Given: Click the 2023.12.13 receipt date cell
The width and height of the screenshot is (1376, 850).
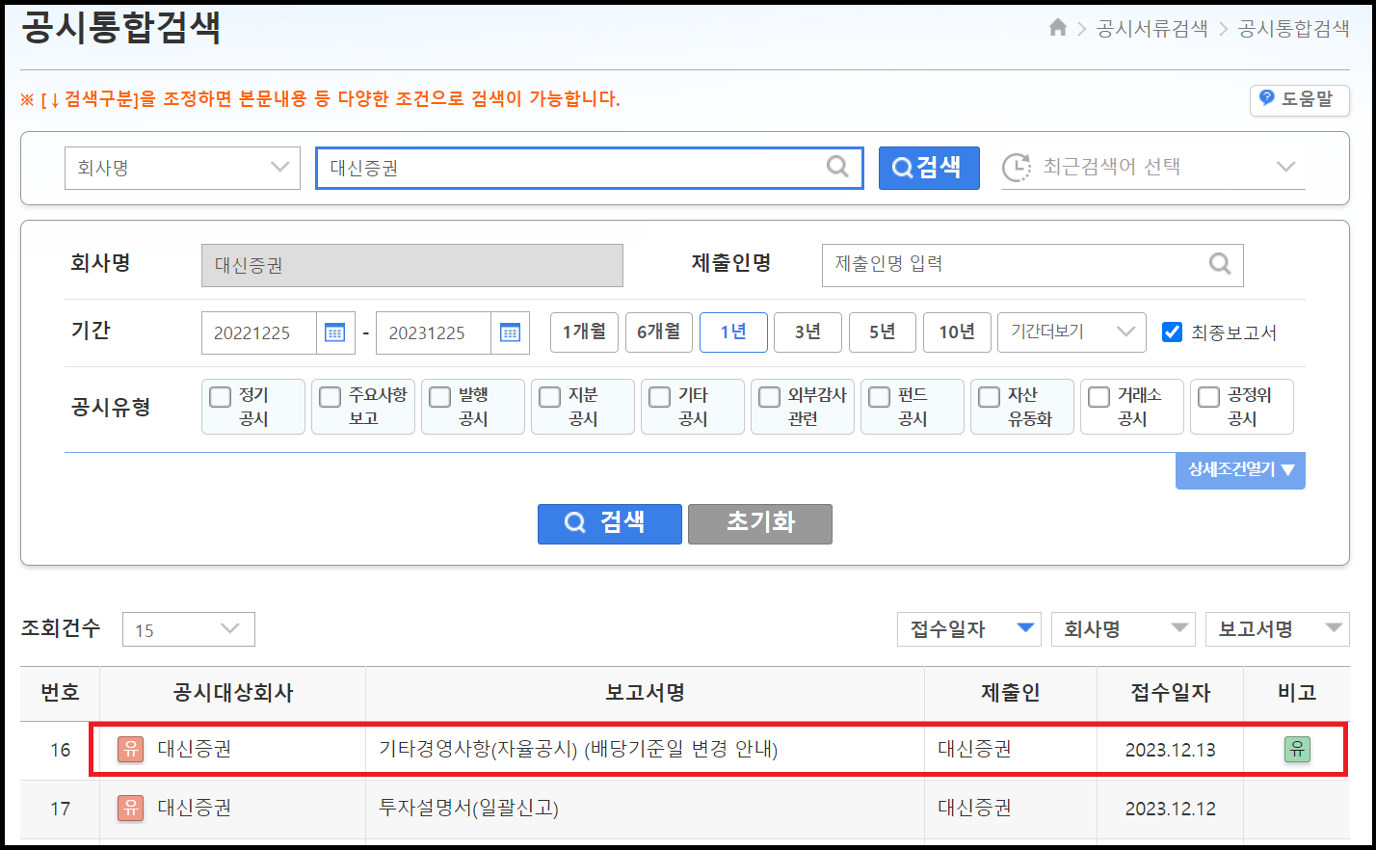Looking at the screenshot, I should [1171, 750].
